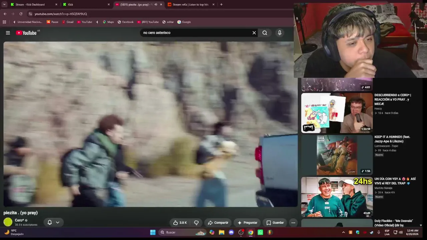Open notification options bell dropdown
Screen dimensions: 427x240
click(53, 222)
